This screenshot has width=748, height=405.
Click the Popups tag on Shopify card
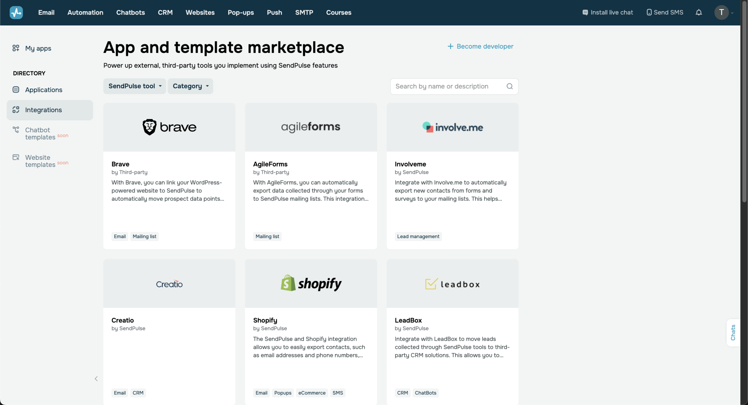(x=283, y=393)
